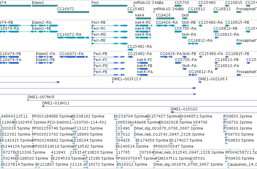Image resolution: width=257 pixels, height=169 pixels.
Task: Click EK208162.5prime EST label
Action: [88, 116]
